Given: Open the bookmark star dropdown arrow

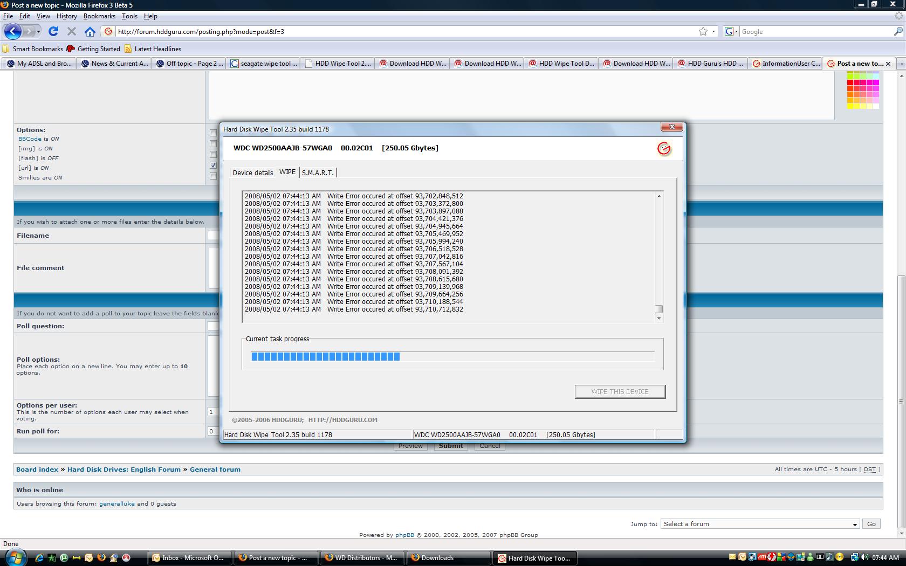Looking at the screenshot, I should [x=713, y=31].
